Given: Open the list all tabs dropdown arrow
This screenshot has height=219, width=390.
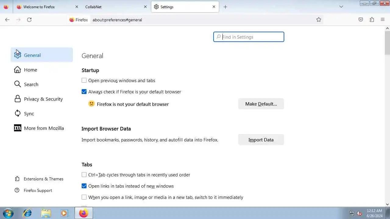Looking at the screenshot, I should click(341, 7).
